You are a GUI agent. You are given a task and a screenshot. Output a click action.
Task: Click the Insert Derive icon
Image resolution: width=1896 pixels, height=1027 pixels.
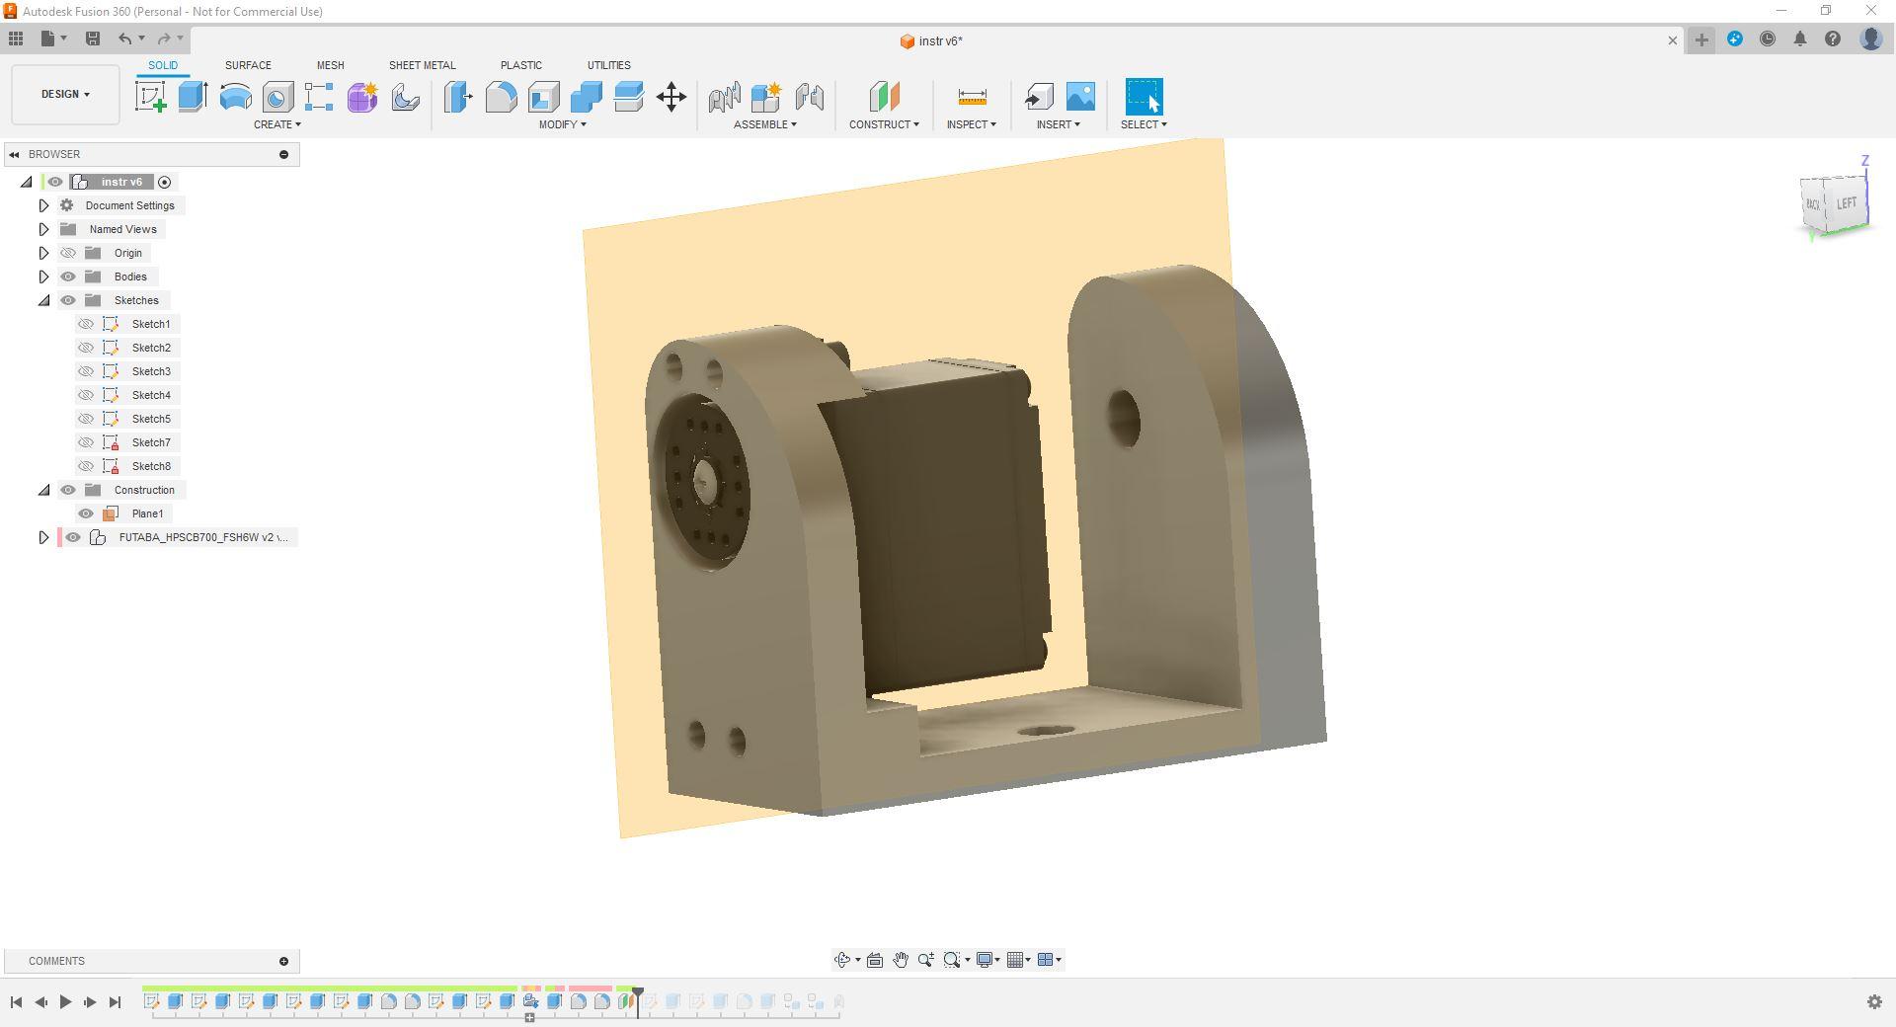click(1038, 97)
